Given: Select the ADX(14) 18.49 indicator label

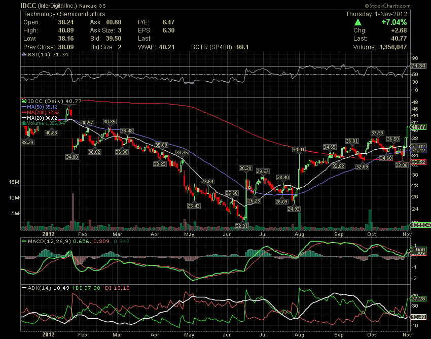Looking at the screenshot, I should (x=48, y=288).
